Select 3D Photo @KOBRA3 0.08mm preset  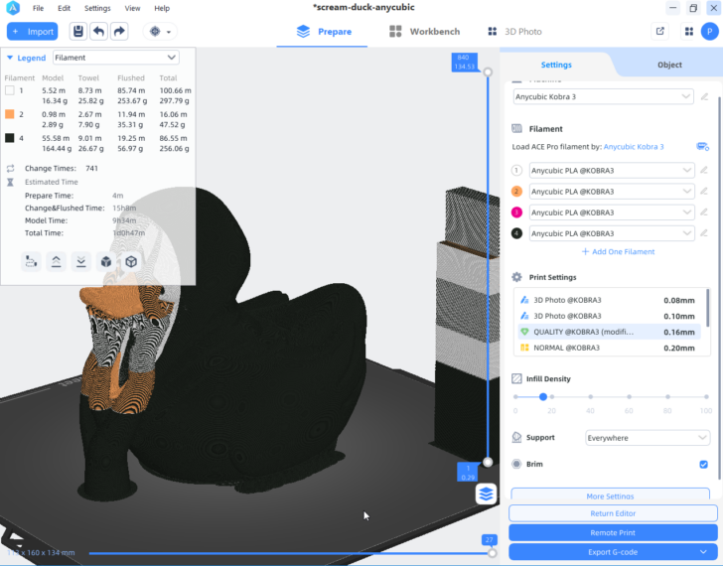click(609, 300)
